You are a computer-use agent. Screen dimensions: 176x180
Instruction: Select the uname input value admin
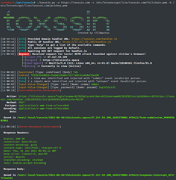[95, 84]
